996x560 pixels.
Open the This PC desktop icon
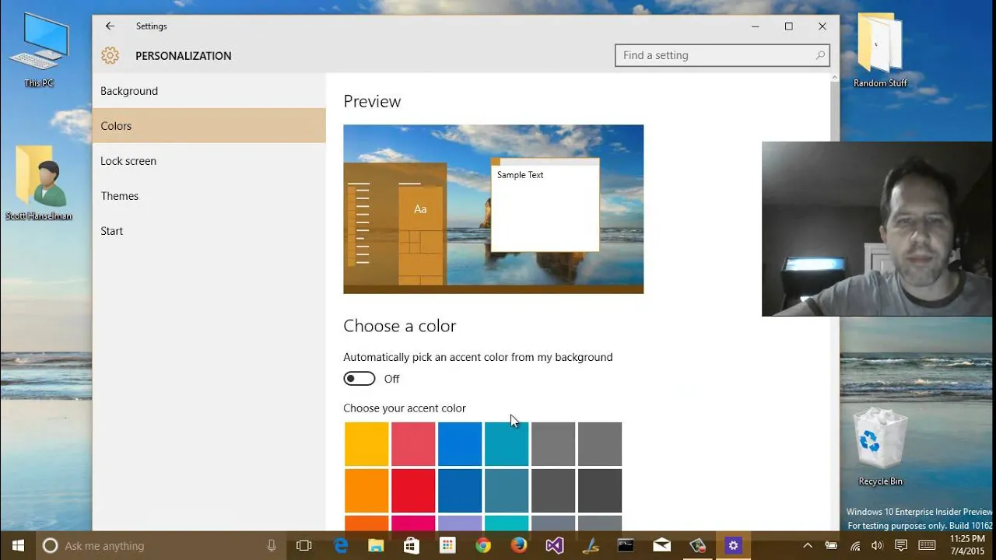(39, 50)
